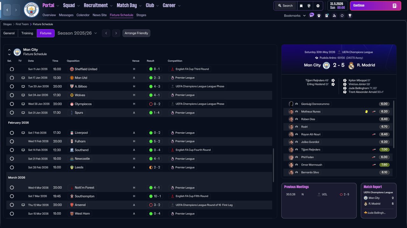Open the Recruitment dropdown menu
The width and height of the screenshot is (407, 228).
98,5
